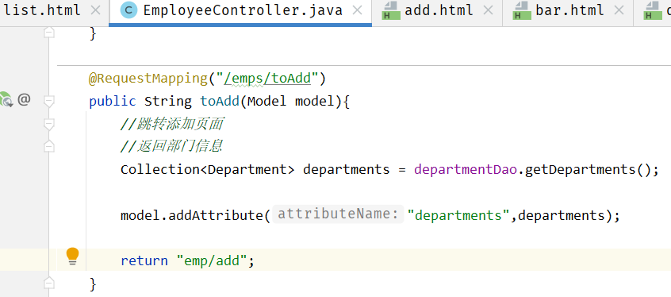The width and height of the screenshot is (671, 297).
Task: Select the EmployeeController.java tab
Action: pos(243,10)
